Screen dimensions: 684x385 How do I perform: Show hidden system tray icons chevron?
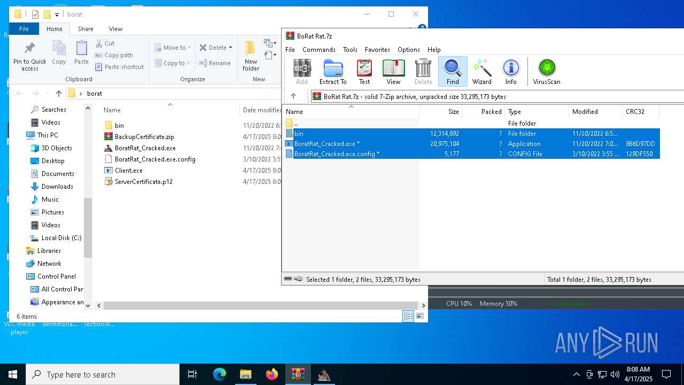click(x=576, y=374)
